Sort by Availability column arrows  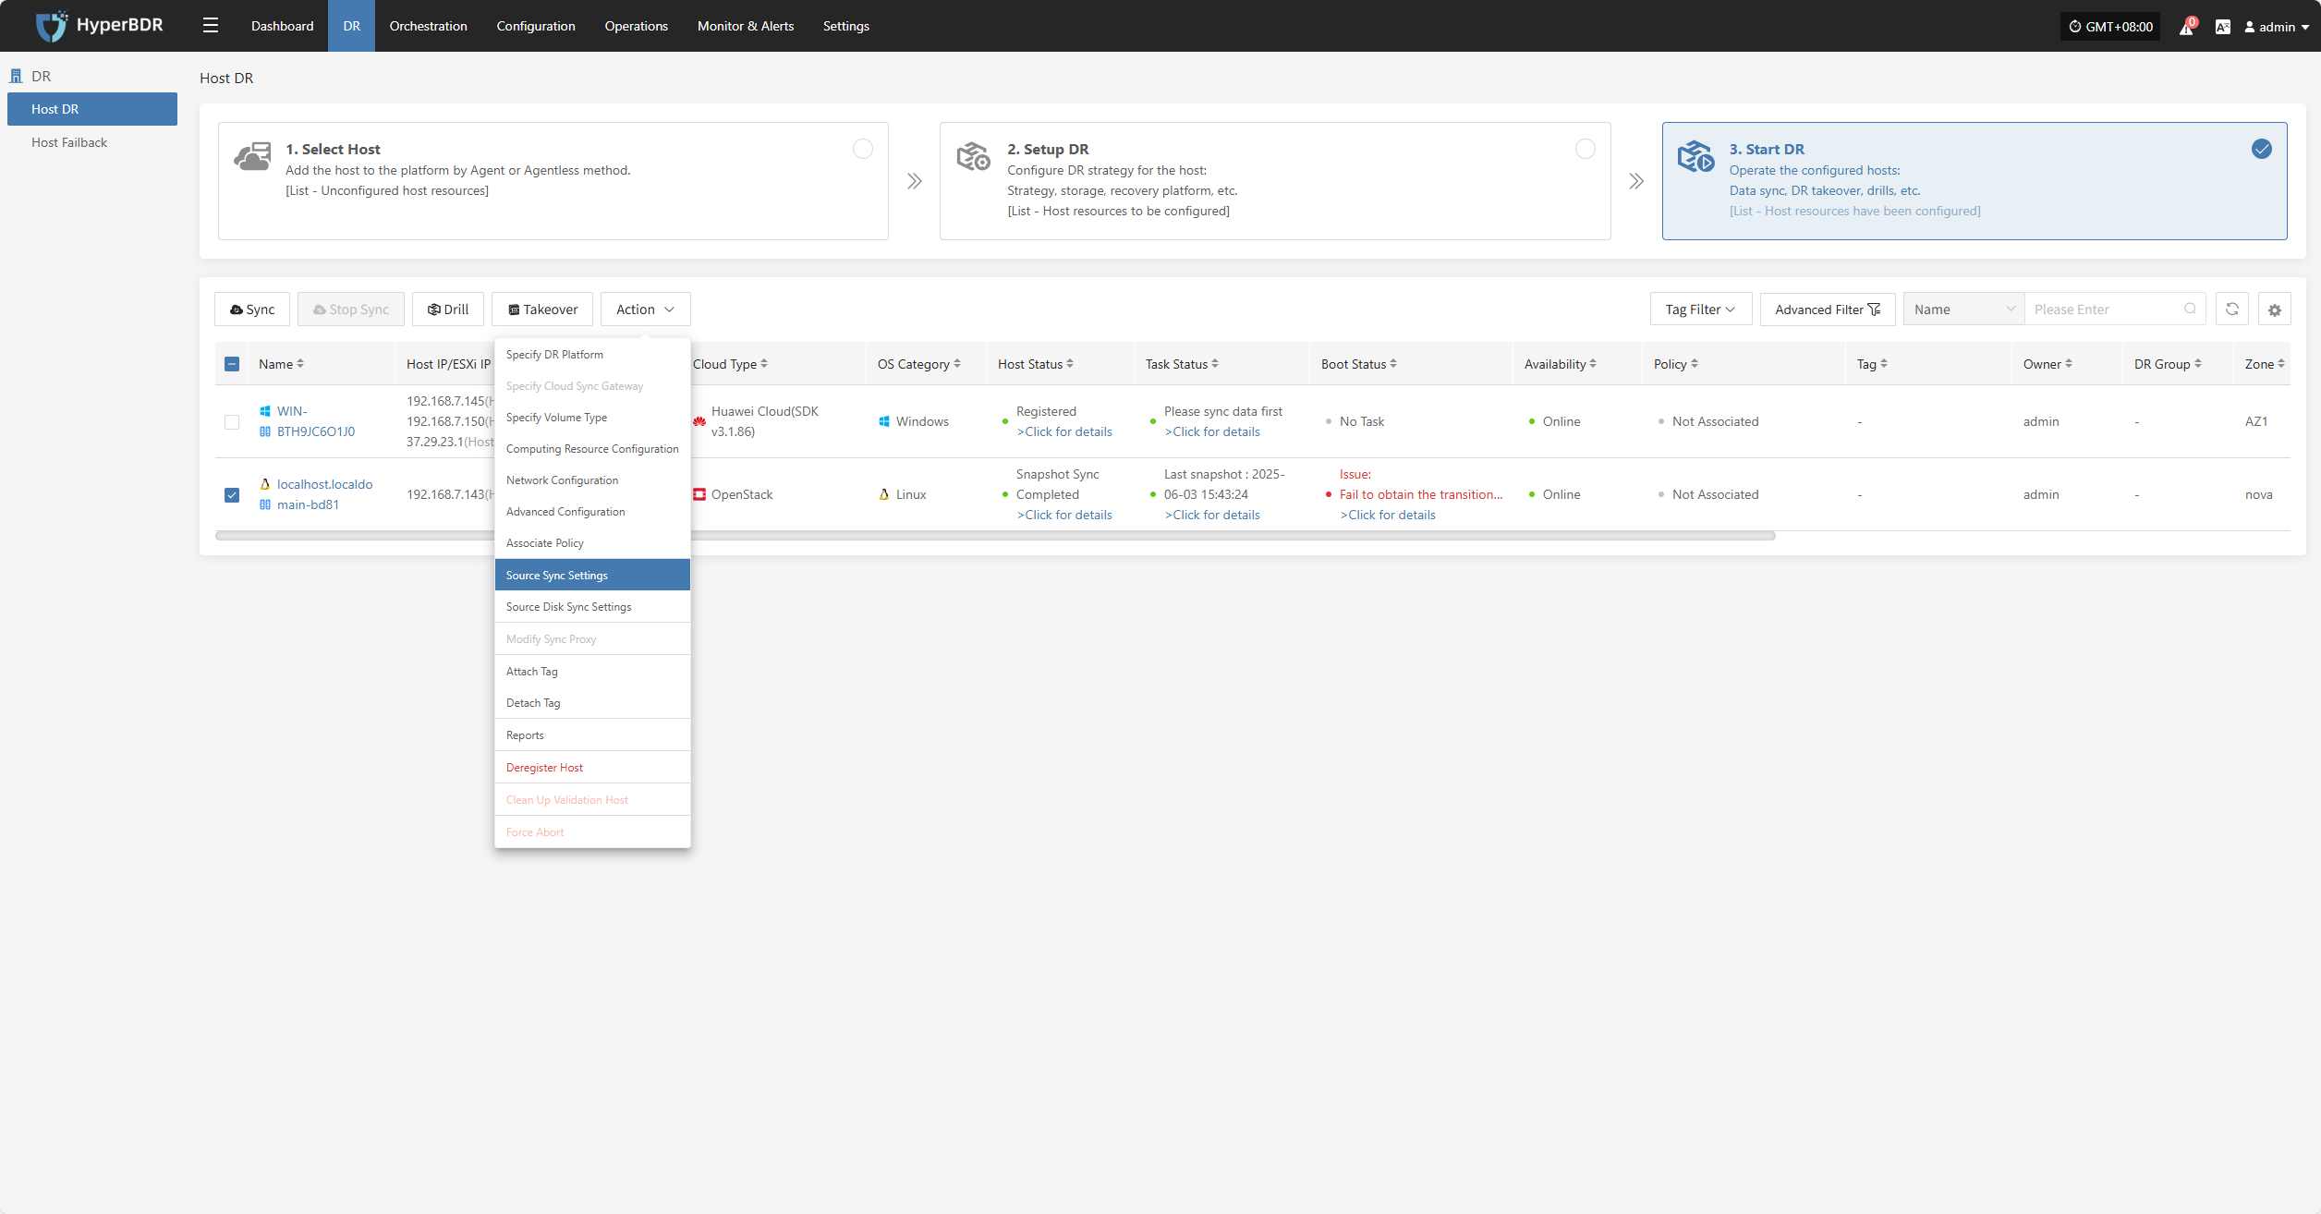point(1593,364)
